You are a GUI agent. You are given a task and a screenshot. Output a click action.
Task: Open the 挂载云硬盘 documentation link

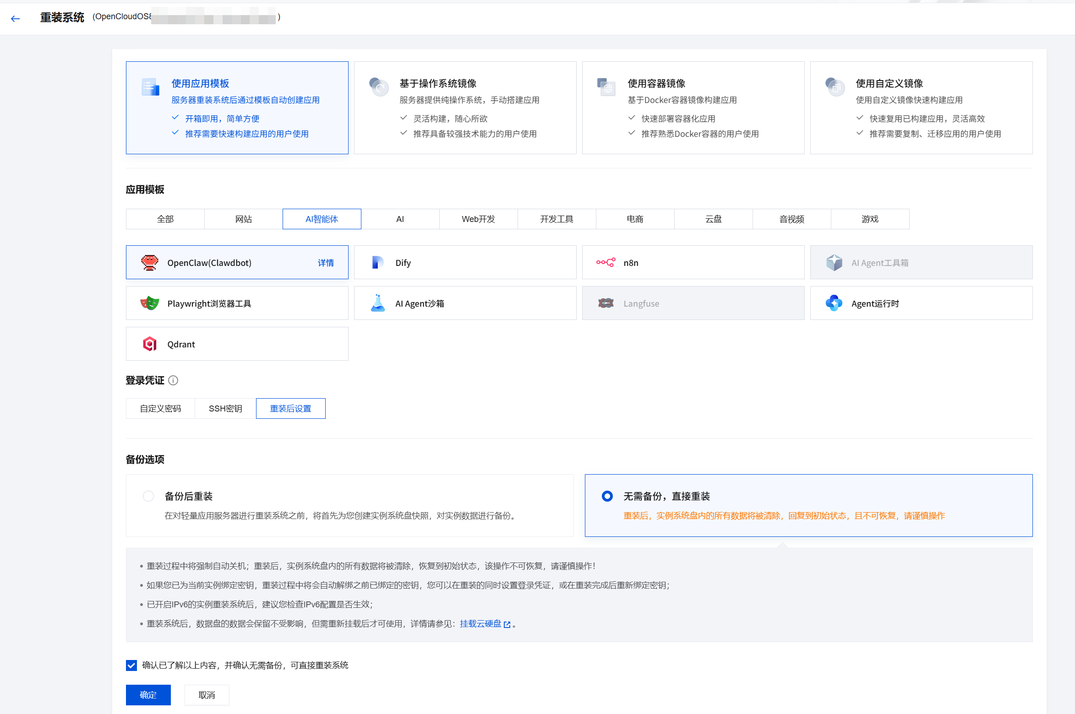click(480, 624)
